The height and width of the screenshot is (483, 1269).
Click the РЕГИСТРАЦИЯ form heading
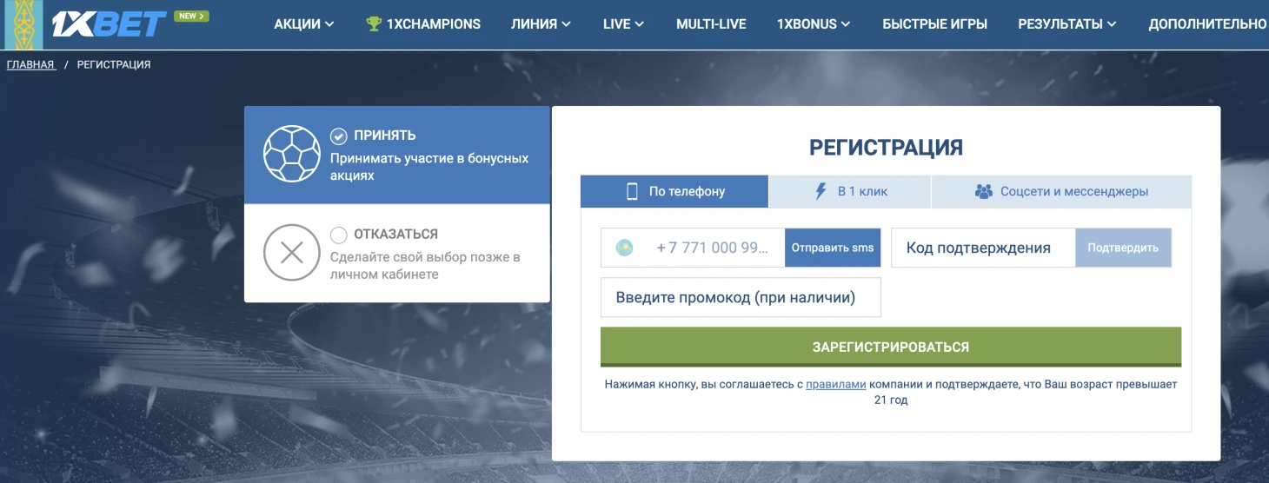886,148
